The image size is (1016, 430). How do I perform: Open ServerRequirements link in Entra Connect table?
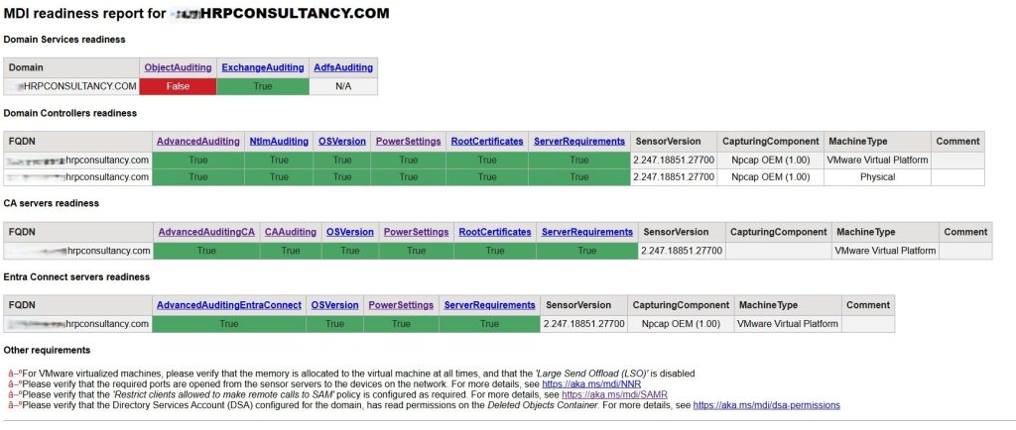tap(490, 304)
